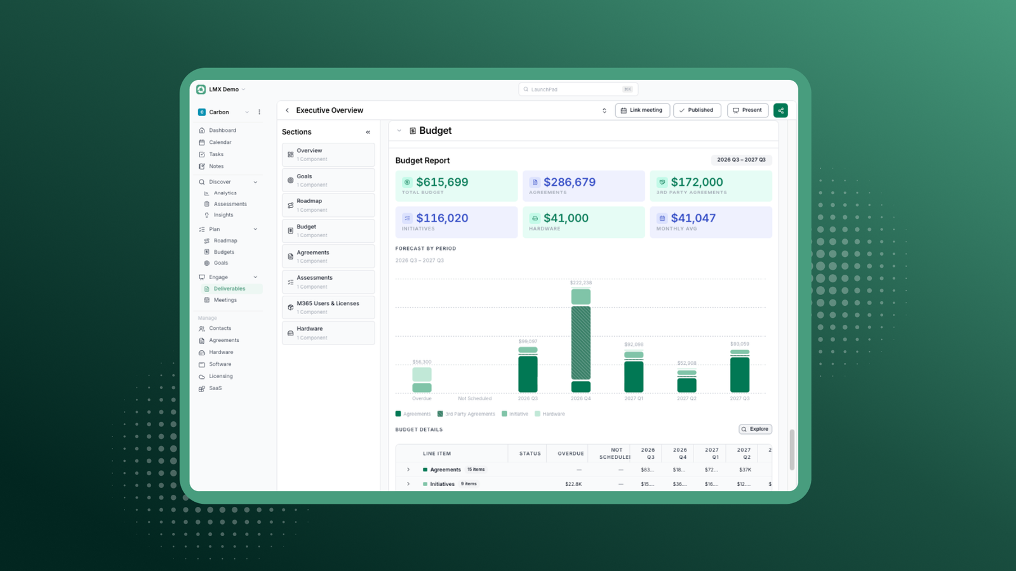Collapse the Discover sidebar group

coord(255,182)
